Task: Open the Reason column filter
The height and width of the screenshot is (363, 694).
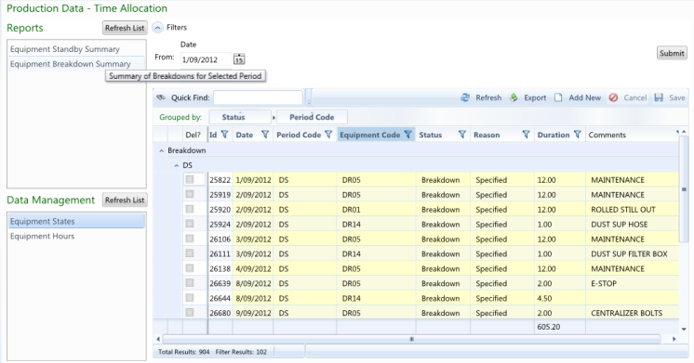Action: click(x=526, y=135)
